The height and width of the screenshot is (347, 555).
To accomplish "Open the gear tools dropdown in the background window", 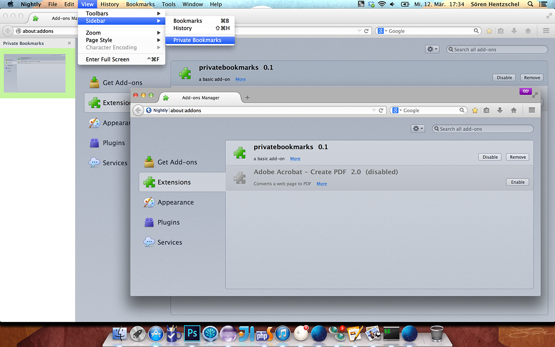I will 432,49.
